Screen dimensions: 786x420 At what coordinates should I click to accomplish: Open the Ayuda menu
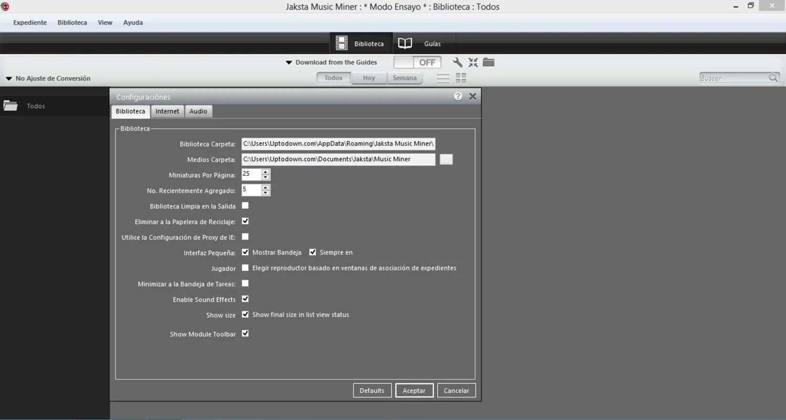[x=133, y=23]
